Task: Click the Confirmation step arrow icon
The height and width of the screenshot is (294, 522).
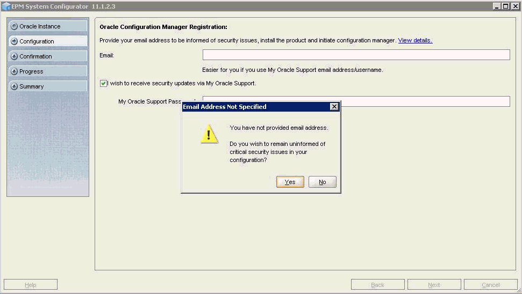Action: [x=15, y=56]
